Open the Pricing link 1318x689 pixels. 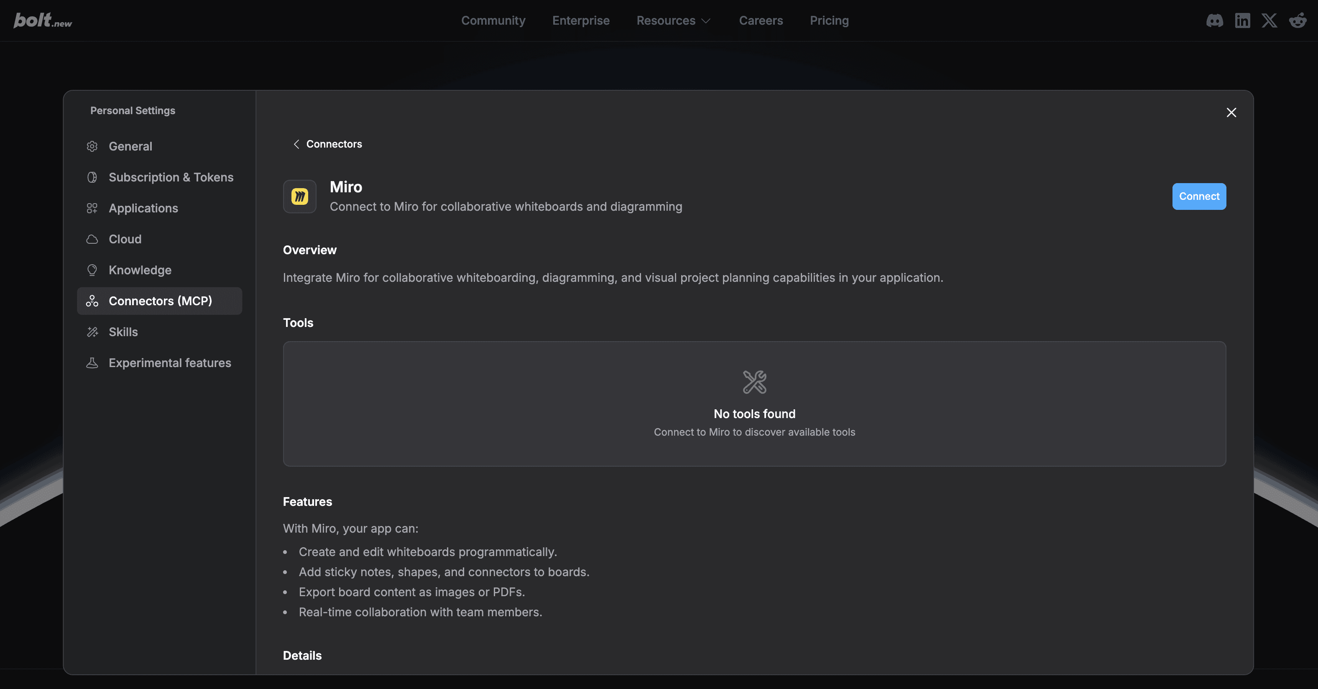pos(829,20)
